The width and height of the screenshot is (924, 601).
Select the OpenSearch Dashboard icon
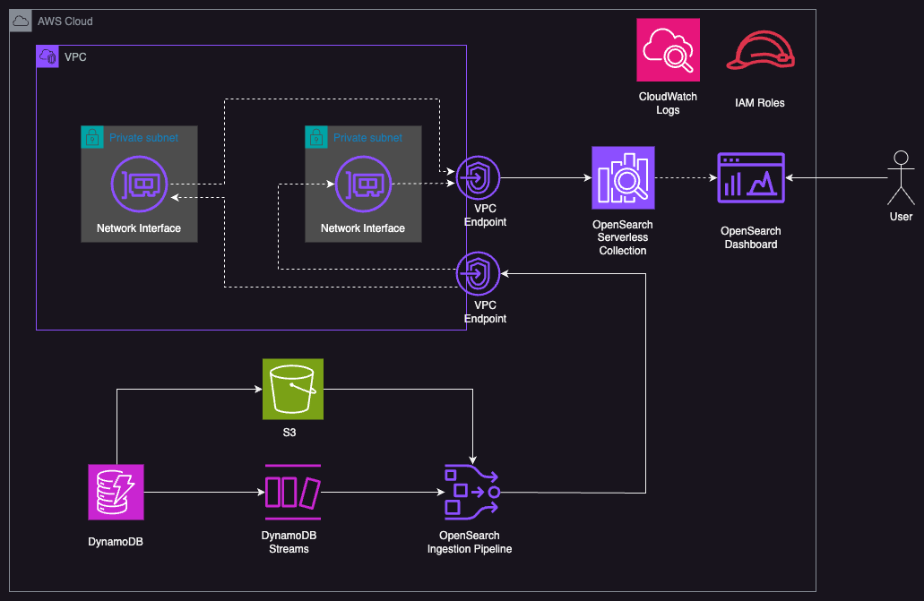751,177
